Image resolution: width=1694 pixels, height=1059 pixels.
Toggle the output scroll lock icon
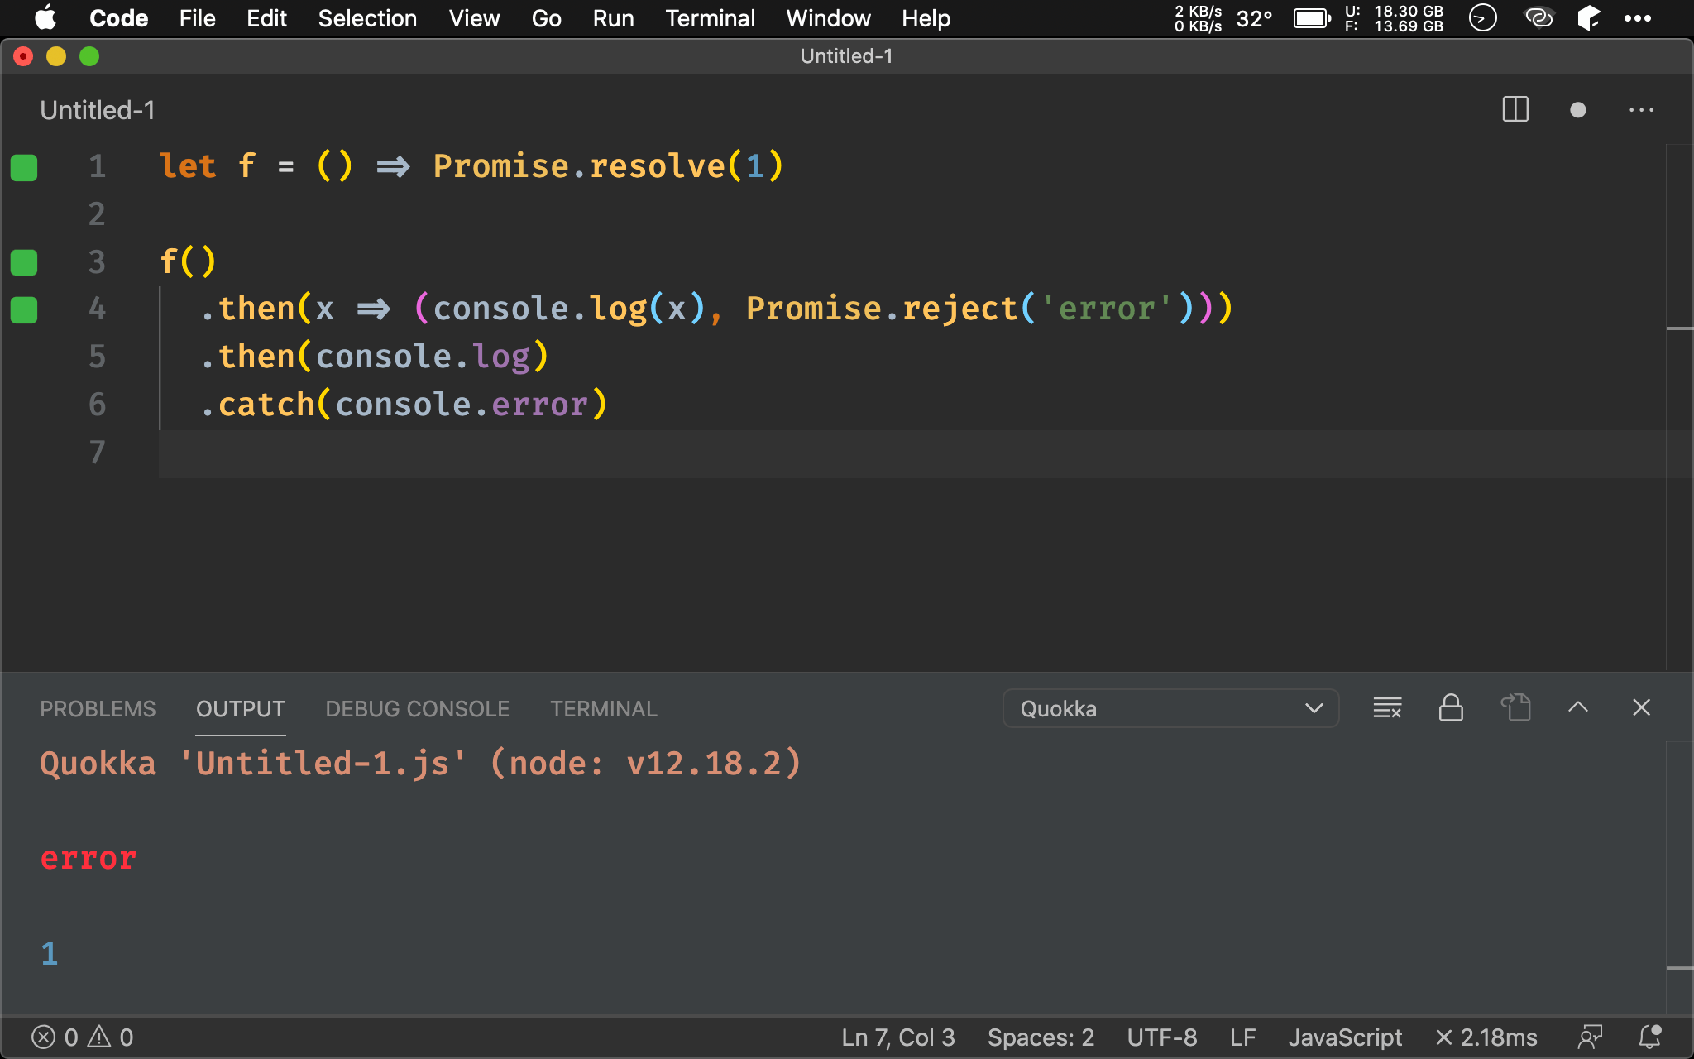click(x=1451, y=708)
